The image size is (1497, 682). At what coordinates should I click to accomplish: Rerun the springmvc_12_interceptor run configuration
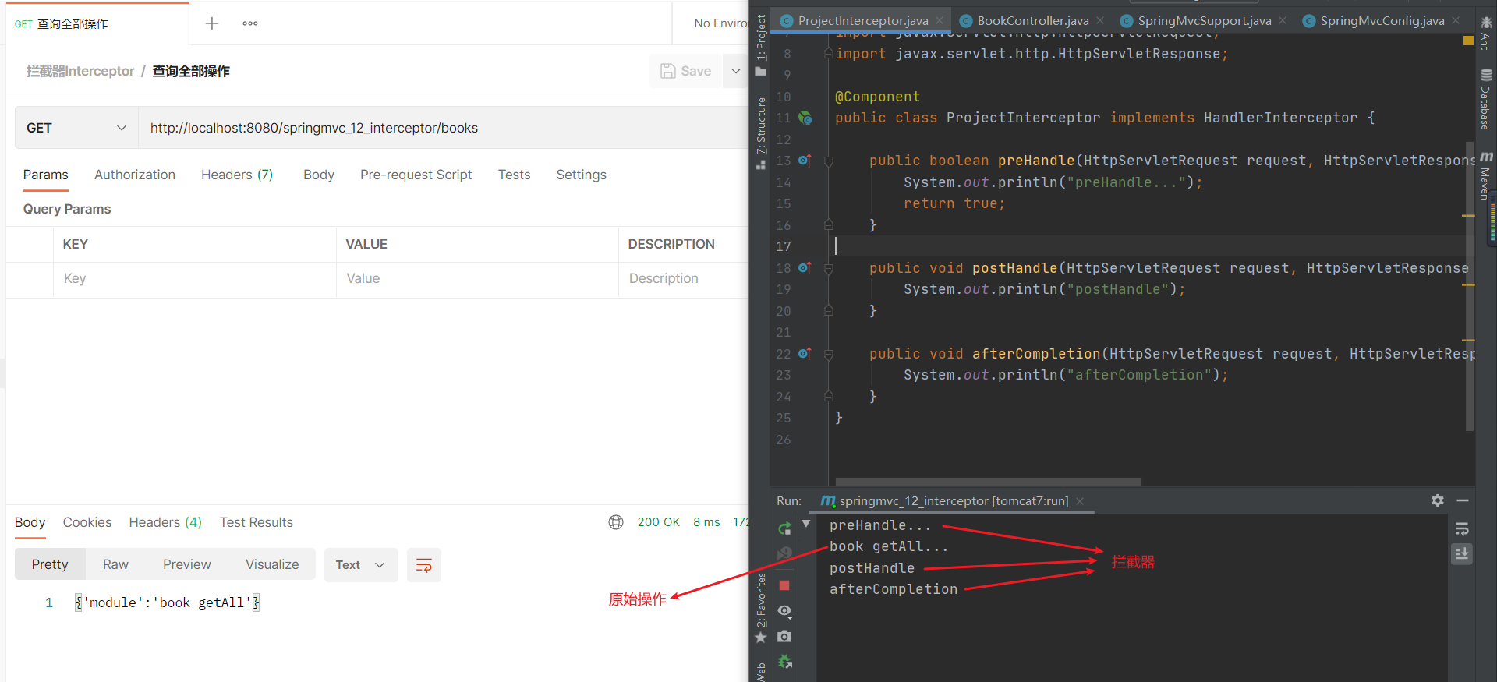784,529
